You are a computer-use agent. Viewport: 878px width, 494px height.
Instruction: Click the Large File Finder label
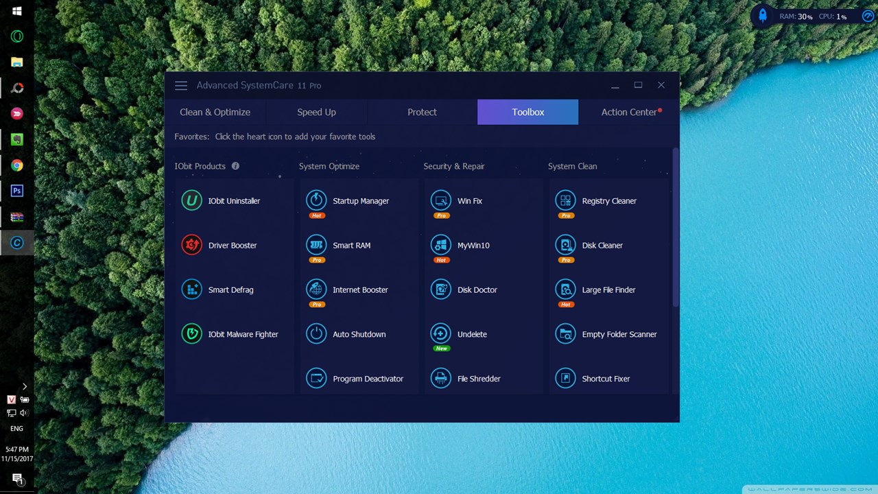coord(608,290)
